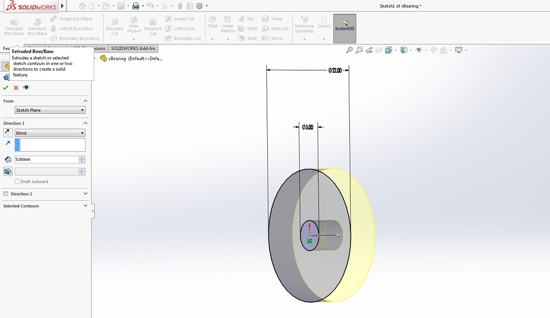
Task: Click the Zoom to Fit icon
Action: click(349, 50)
